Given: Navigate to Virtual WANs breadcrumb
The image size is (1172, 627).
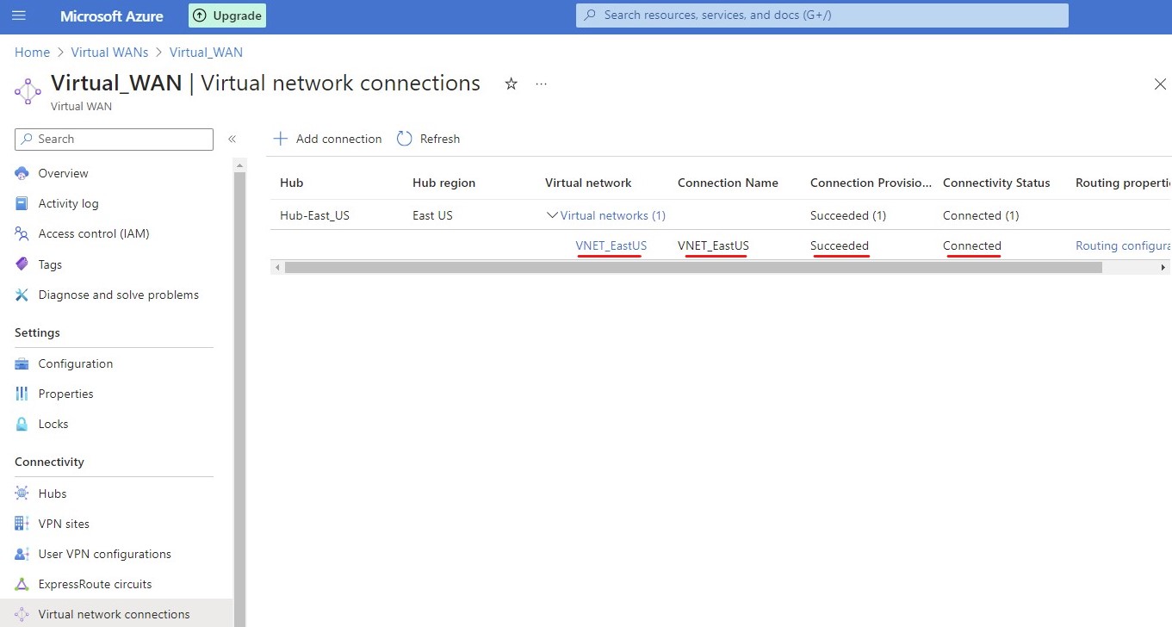Looking at the screenshot, I should [109, 53].
